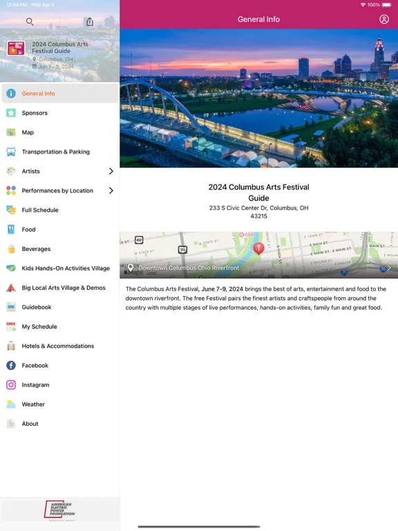This screenshot has width=398, height=531.
Task: Tap the Columbus, OH sidebar location
Action: coord(55,59)
